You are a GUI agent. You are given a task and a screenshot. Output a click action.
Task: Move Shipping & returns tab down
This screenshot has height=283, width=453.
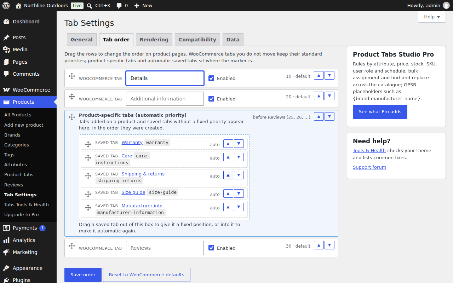click(239, 175)
